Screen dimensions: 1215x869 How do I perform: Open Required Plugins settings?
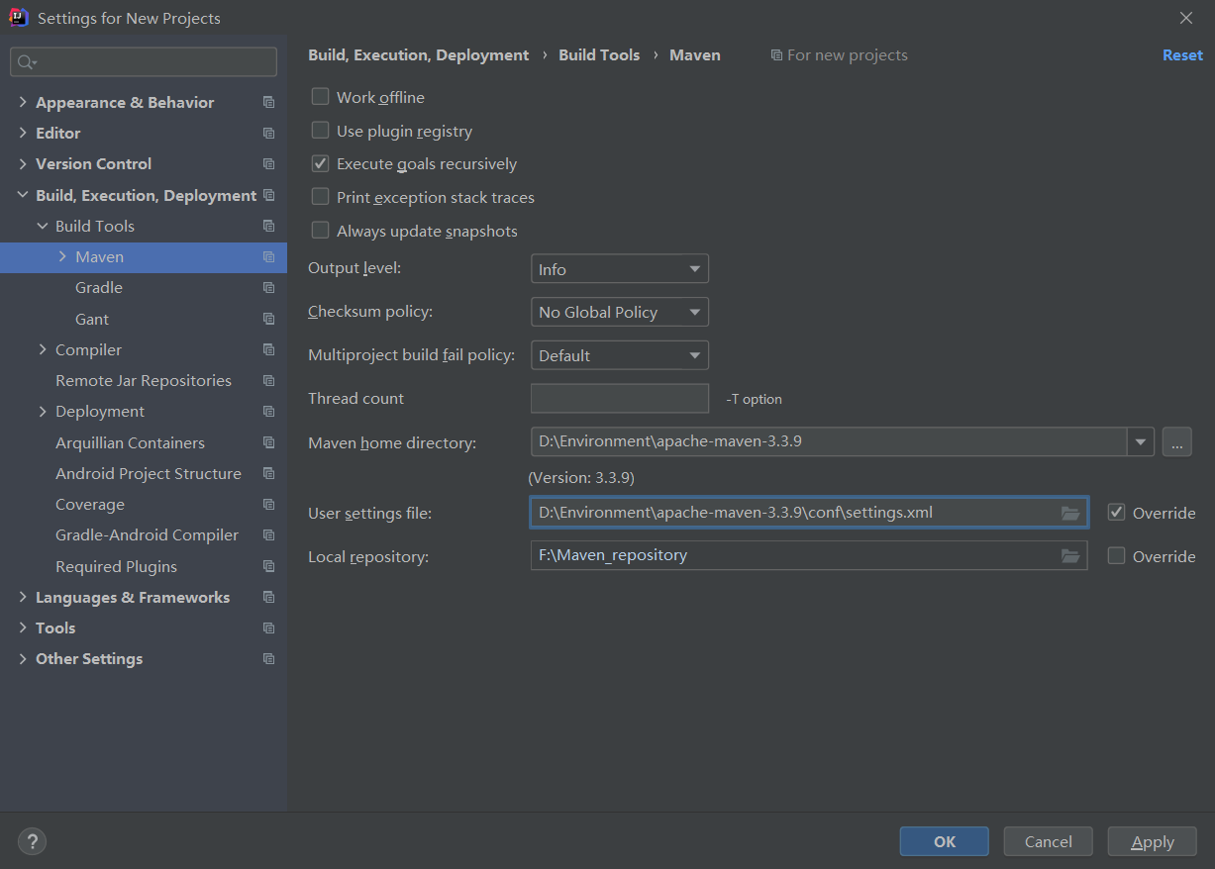pos(116,566)
